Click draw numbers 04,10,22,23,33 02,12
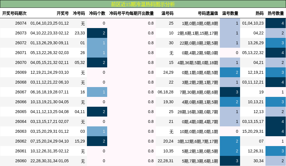 tap(49, 33)
